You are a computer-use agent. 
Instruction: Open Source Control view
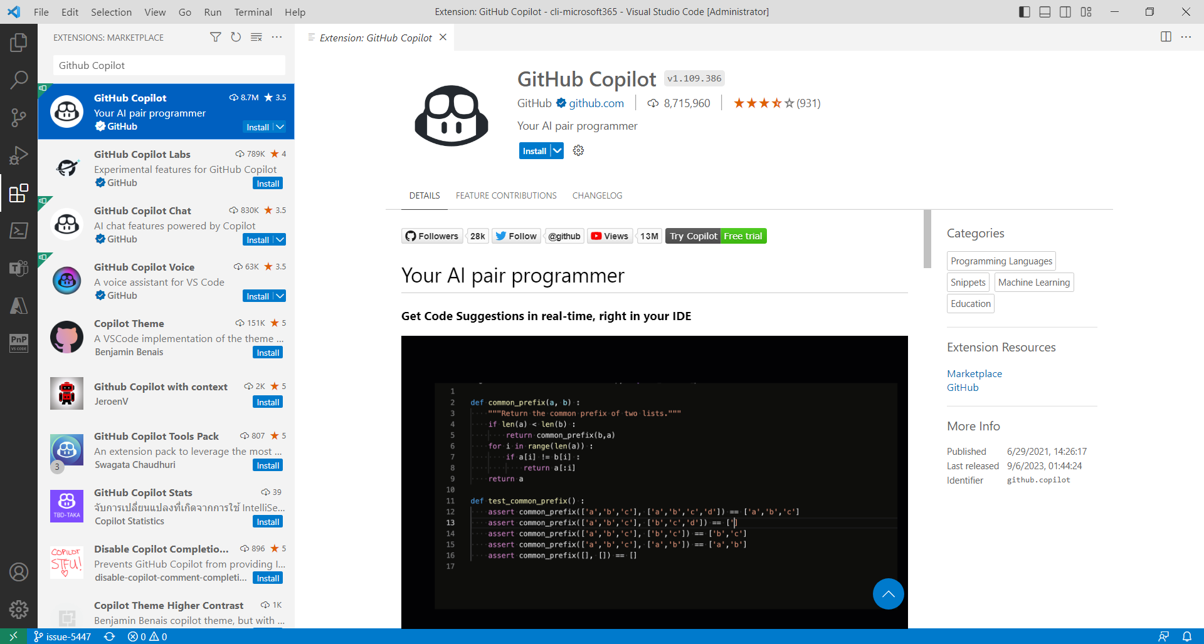point(19,117)
